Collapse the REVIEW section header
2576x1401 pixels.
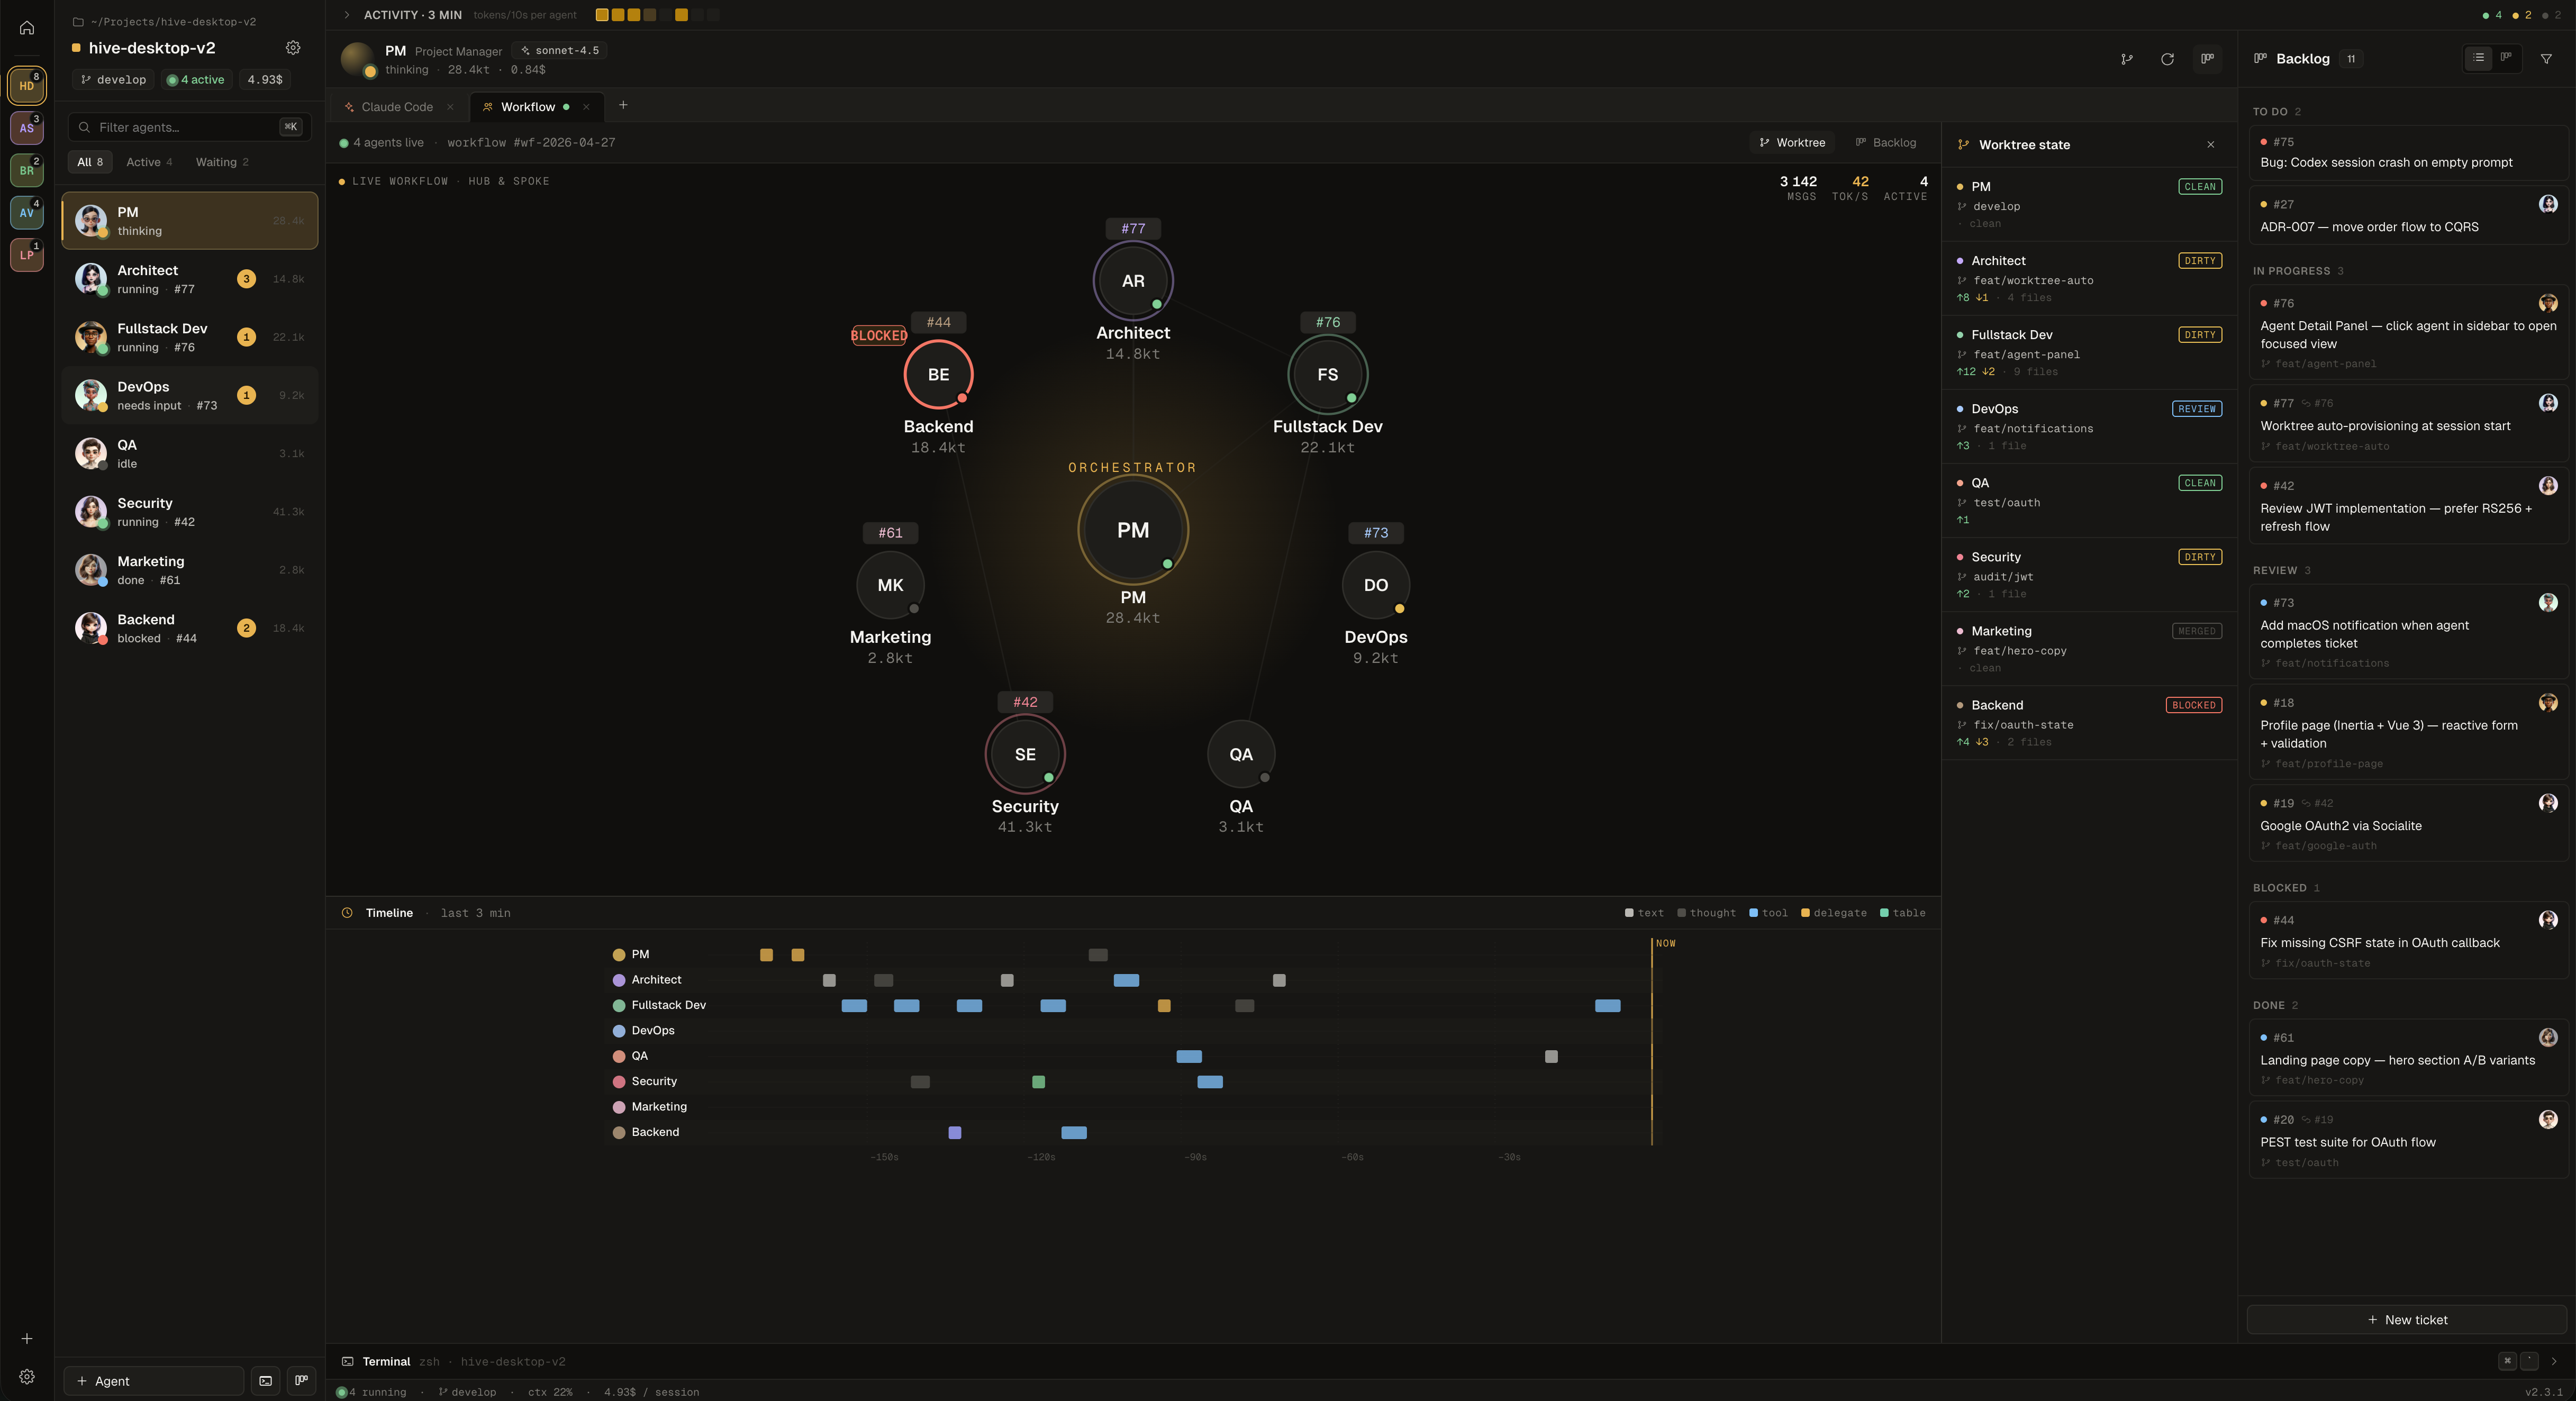point(2282,571)
